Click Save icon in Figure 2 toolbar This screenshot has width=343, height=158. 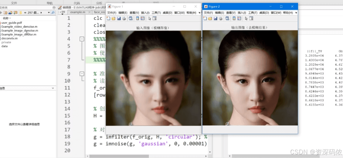216,18
